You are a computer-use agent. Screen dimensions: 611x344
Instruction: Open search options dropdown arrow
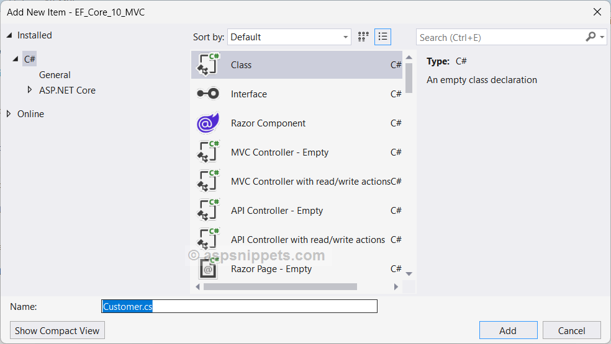click(602, 37)
